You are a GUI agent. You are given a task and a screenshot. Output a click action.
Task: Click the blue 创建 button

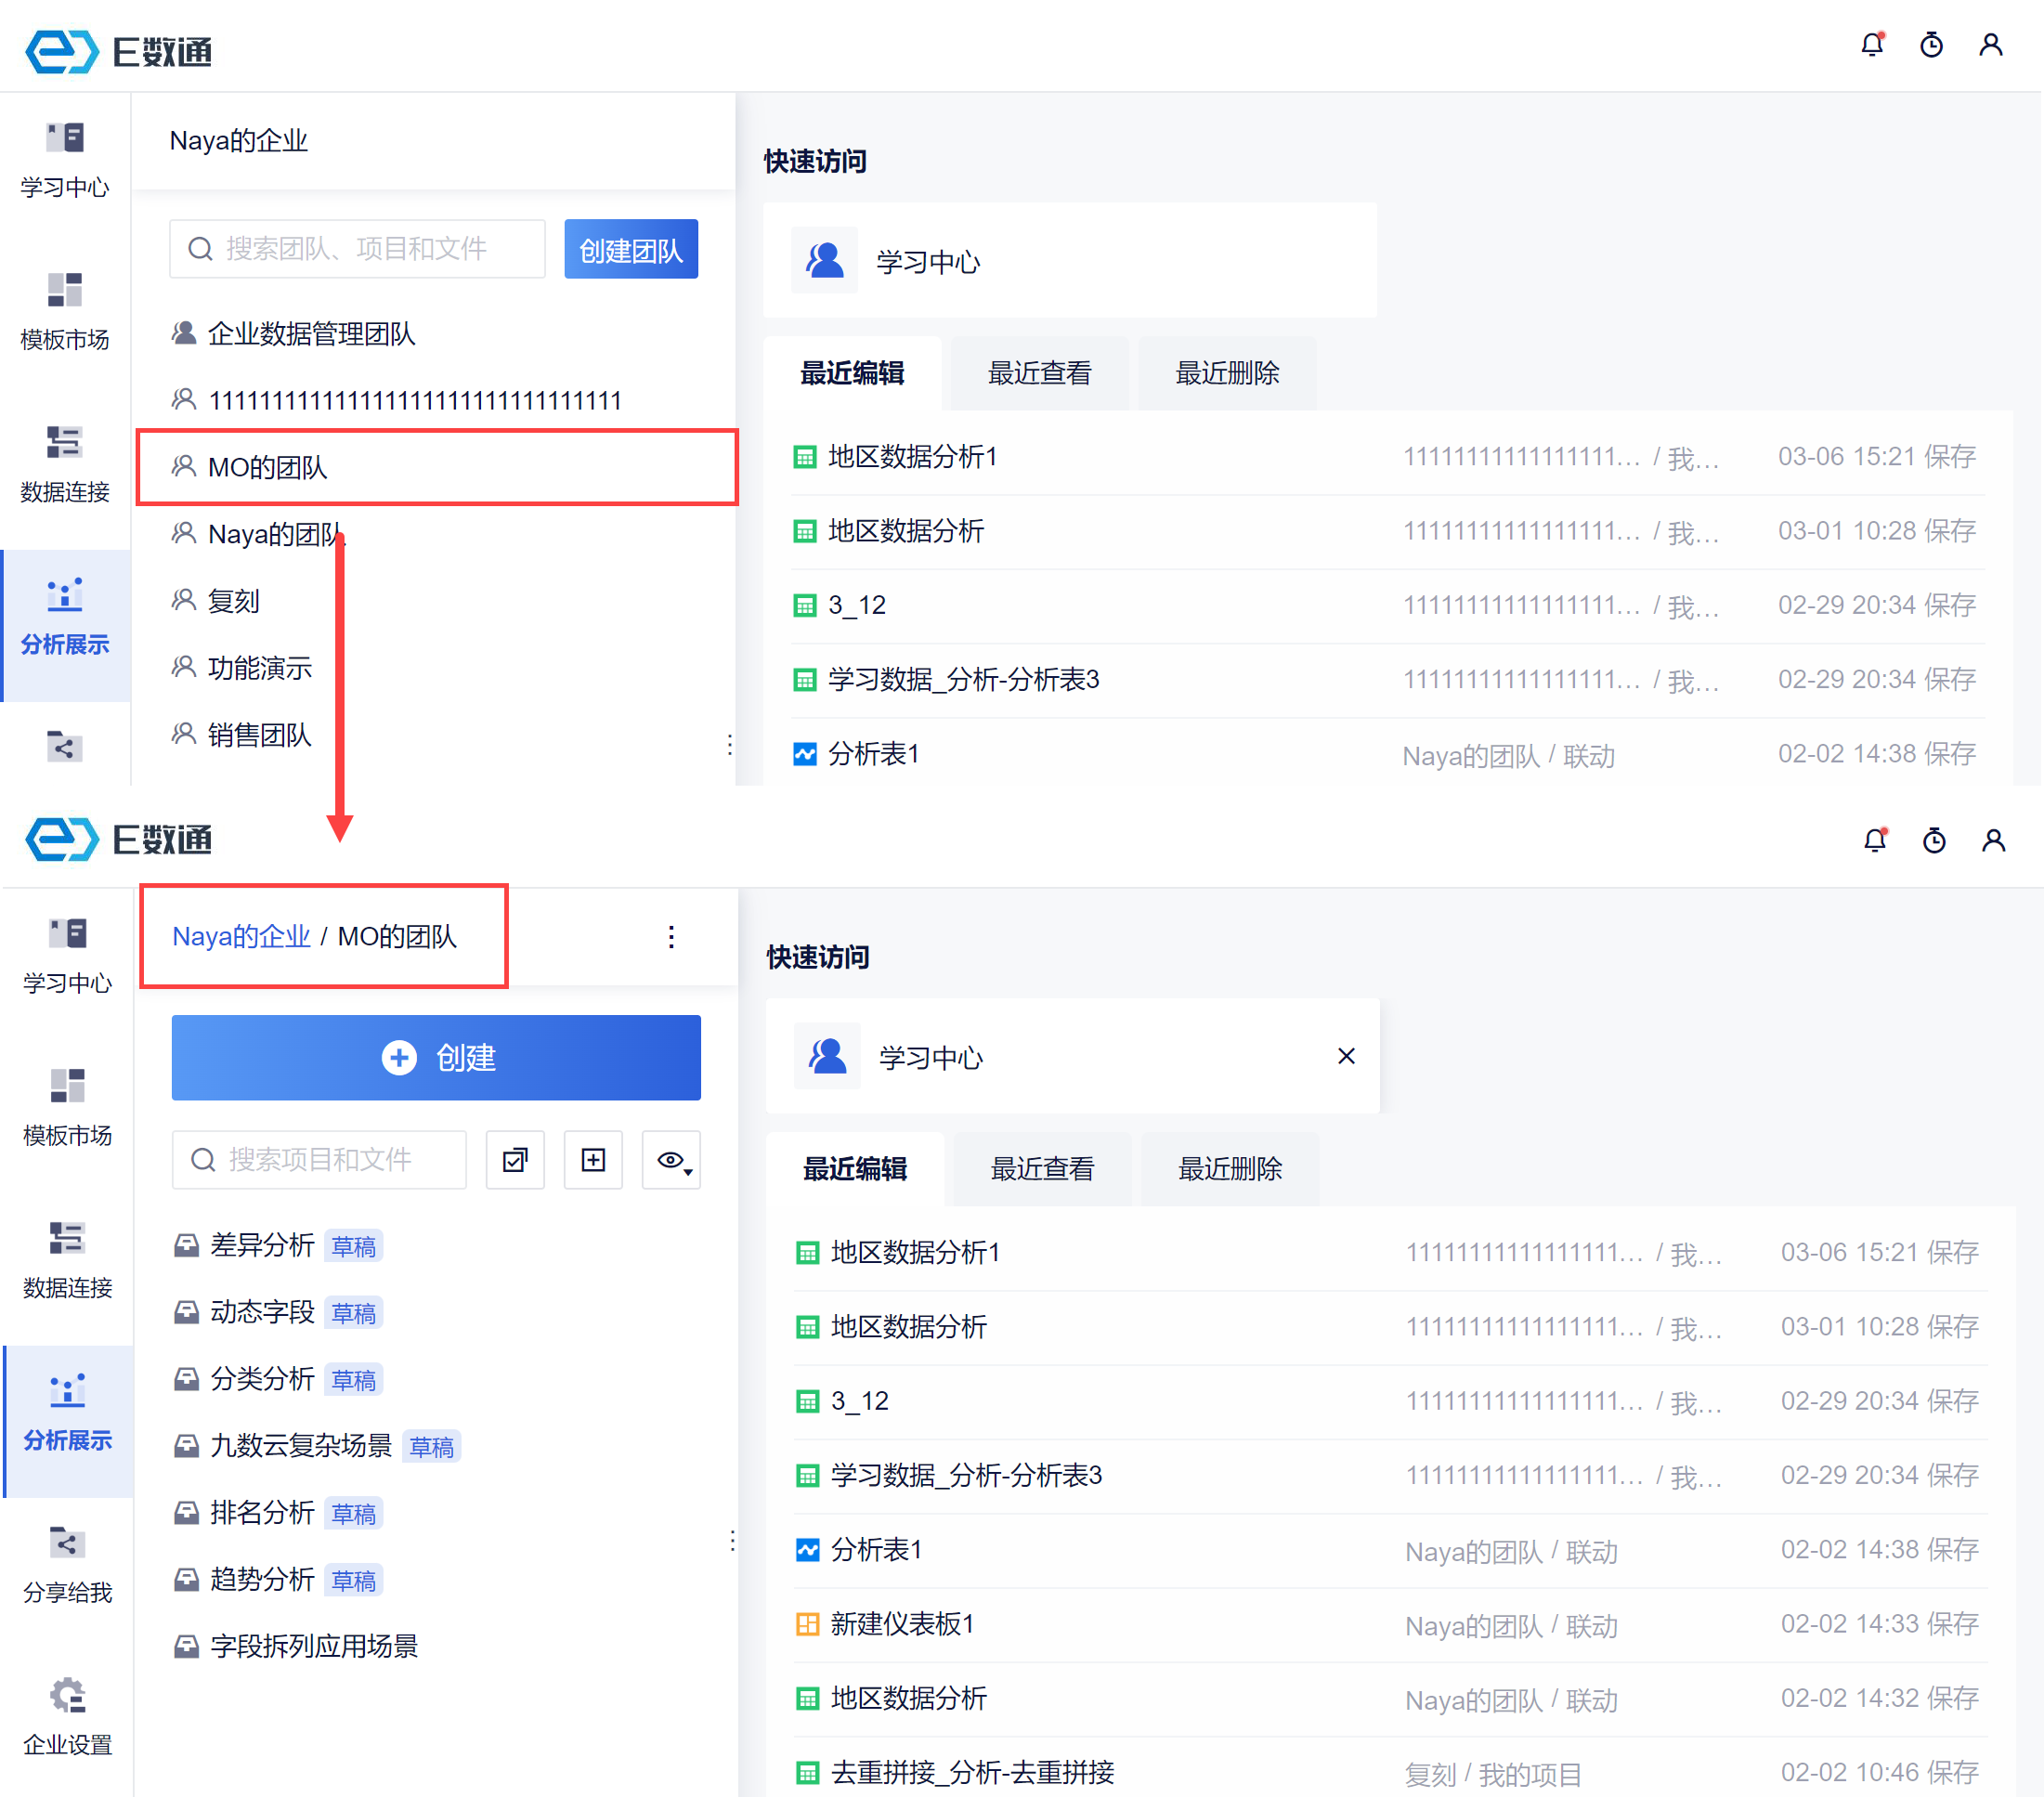coord(436,1057)
